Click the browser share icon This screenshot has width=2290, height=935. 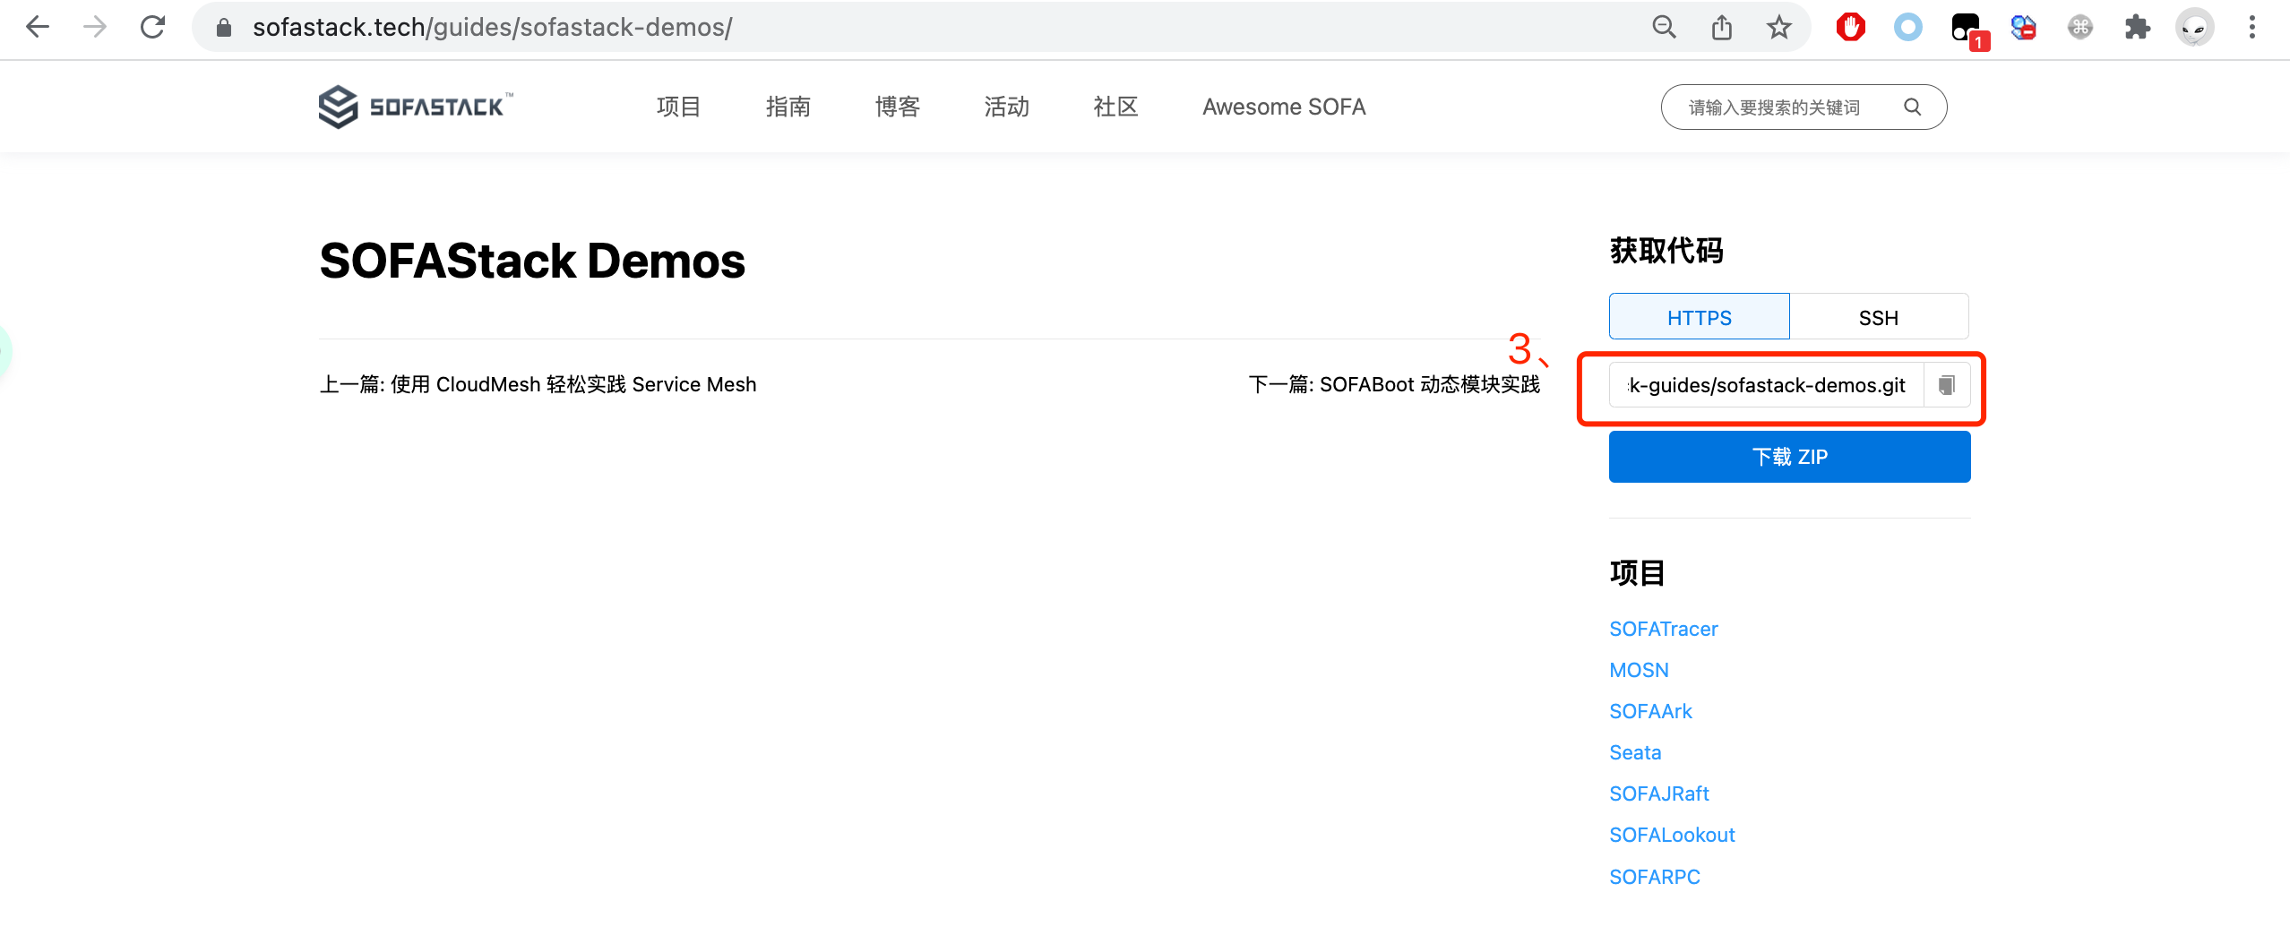click(1722, 27)
